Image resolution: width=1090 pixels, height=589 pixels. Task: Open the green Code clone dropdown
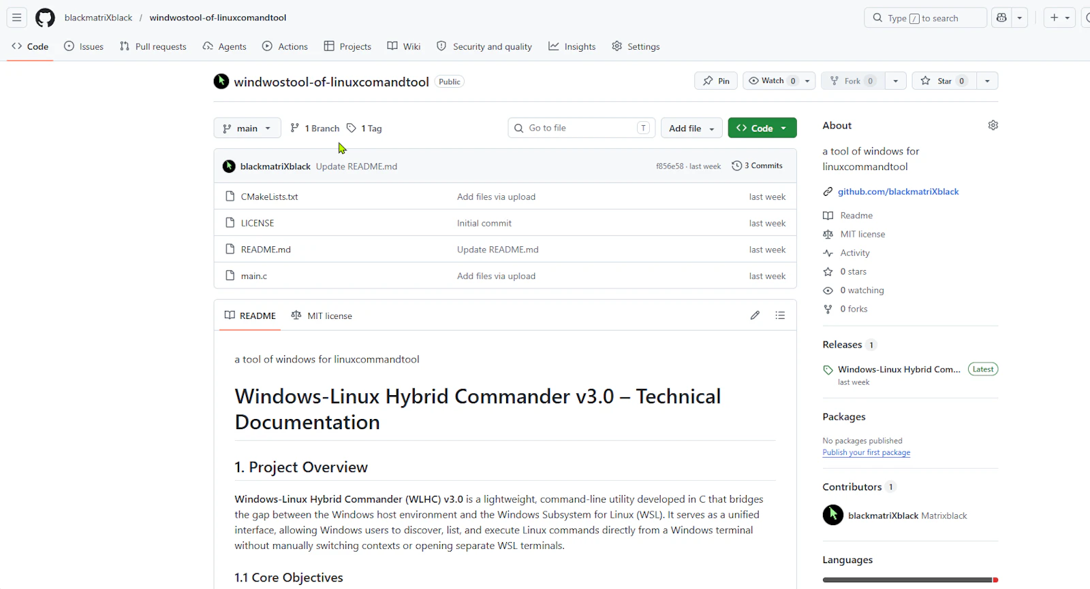(762, 128)
